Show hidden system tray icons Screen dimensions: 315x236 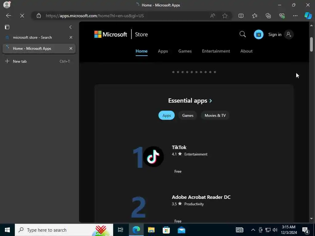tap(253, 230)
